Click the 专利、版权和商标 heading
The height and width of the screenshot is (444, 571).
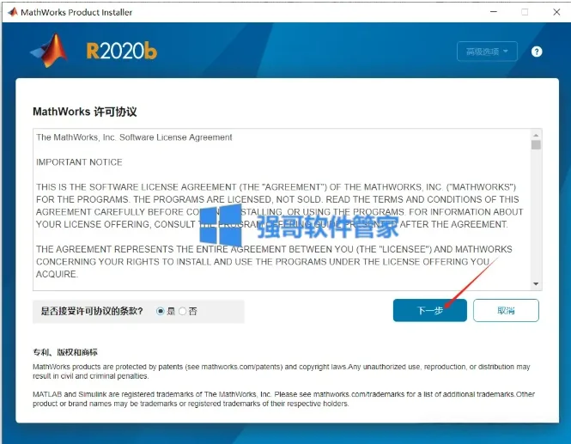pyautogui.click(x=65, y=352)
